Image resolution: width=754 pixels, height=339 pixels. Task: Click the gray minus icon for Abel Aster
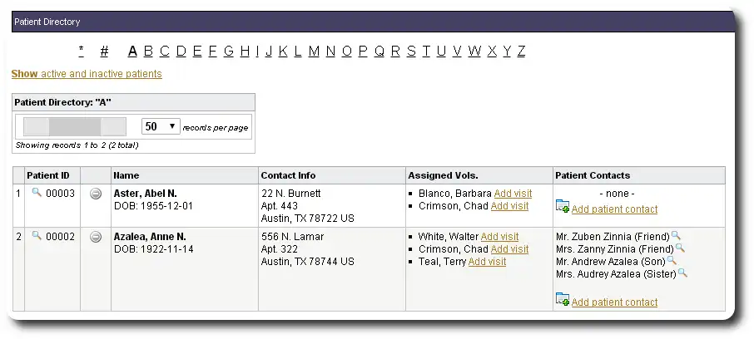pyautogui.click(x=96, y=194)
